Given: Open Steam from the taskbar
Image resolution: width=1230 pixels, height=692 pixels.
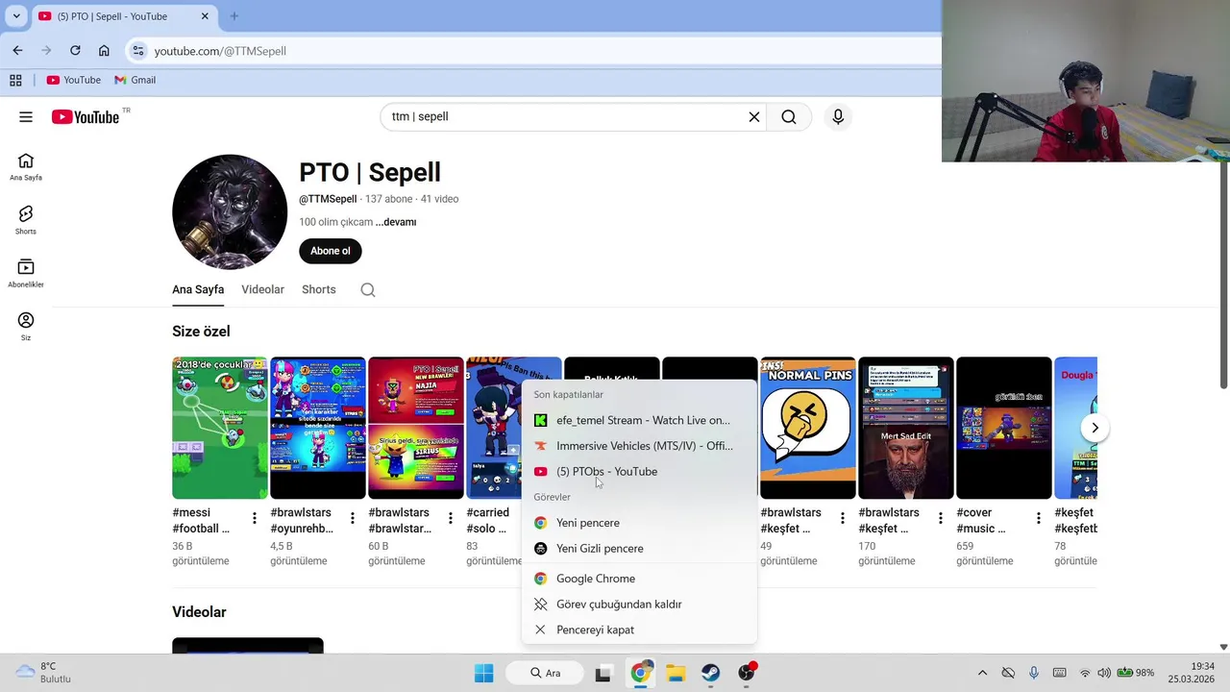Looking at the screenshot, I should tap(711, 673).
